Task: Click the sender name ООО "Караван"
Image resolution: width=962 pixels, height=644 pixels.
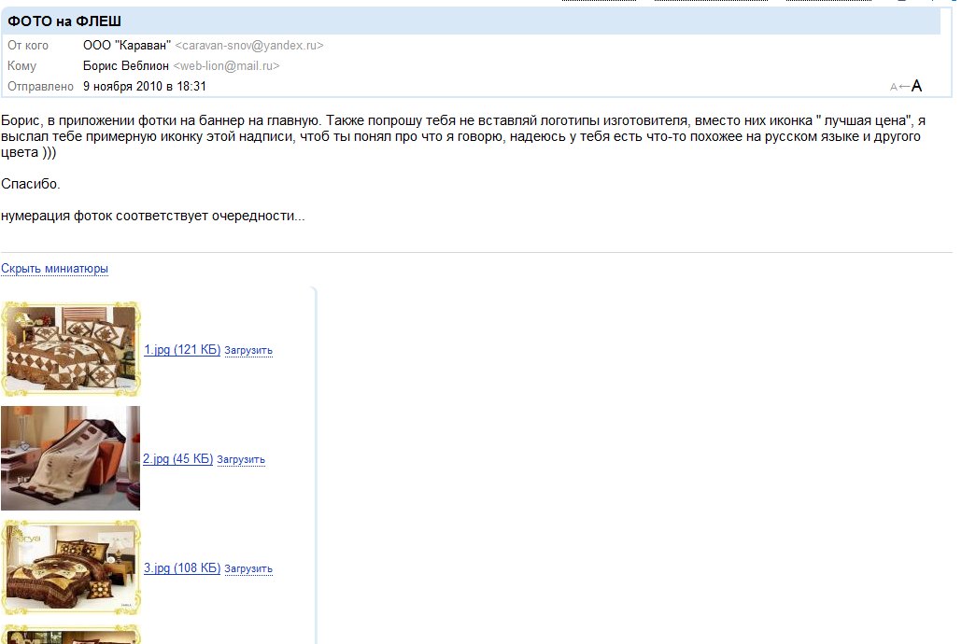Action: click(x=127, y=46)
